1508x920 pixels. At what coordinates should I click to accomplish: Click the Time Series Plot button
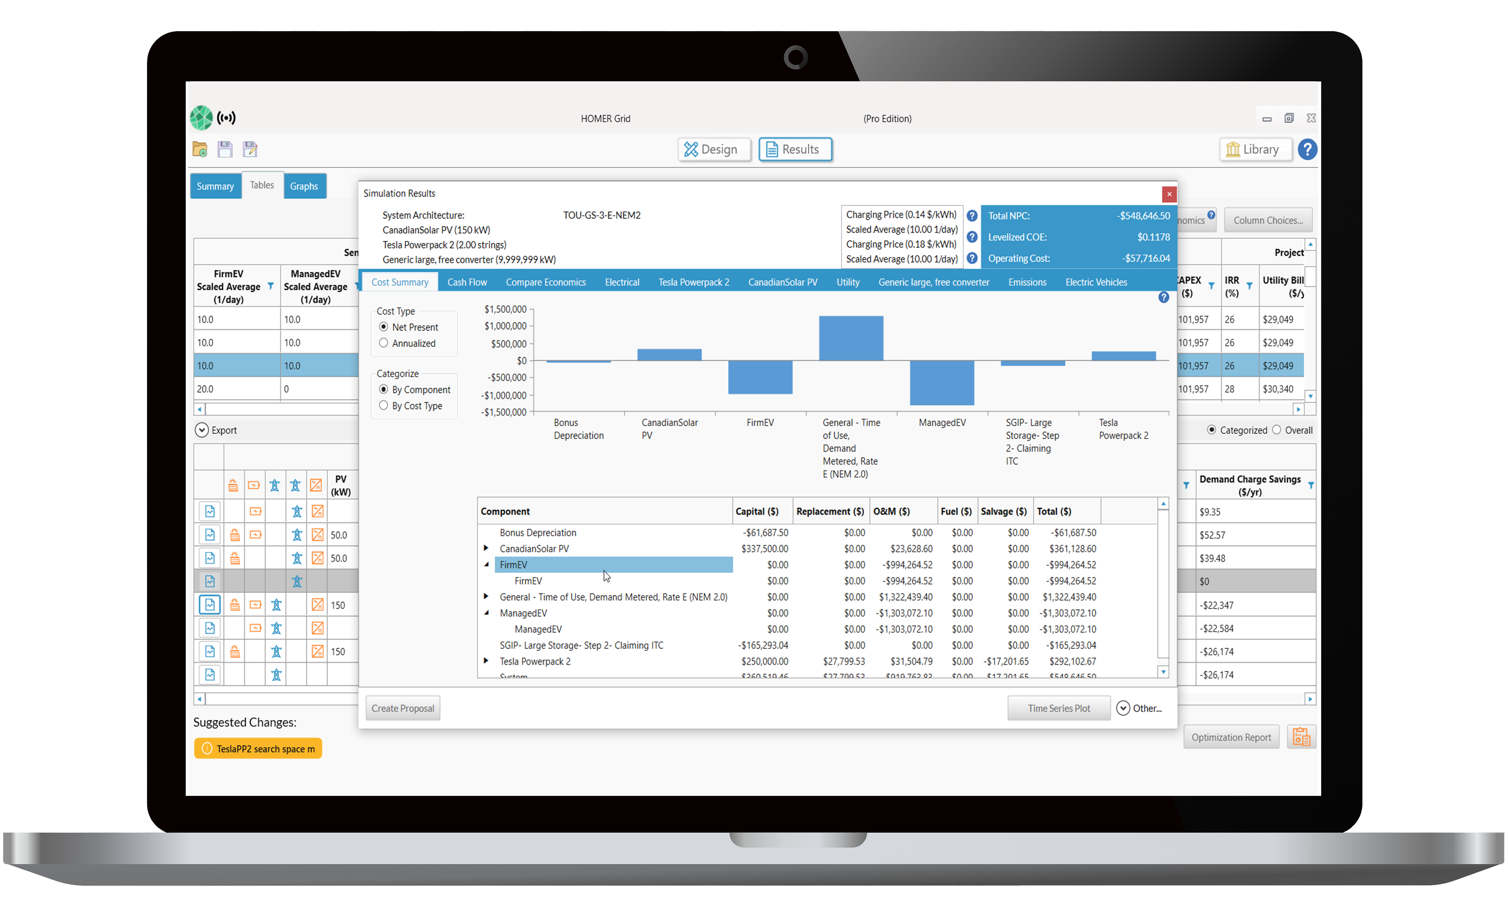click(x=1057, y=708)
